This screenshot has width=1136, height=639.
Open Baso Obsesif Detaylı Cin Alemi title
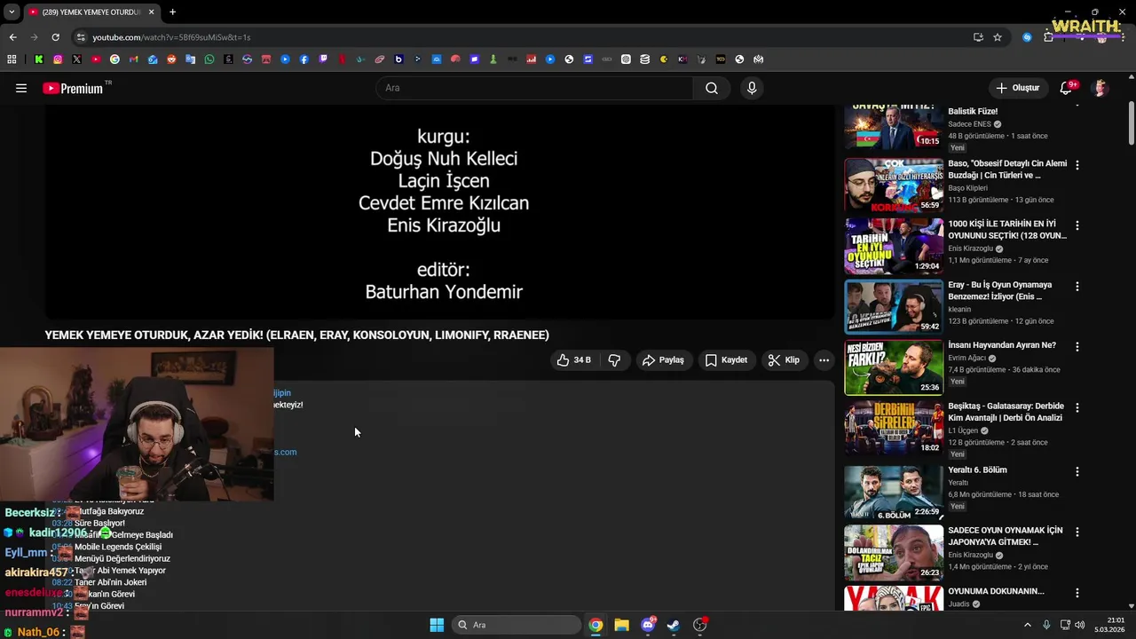tap(1007, 169)
